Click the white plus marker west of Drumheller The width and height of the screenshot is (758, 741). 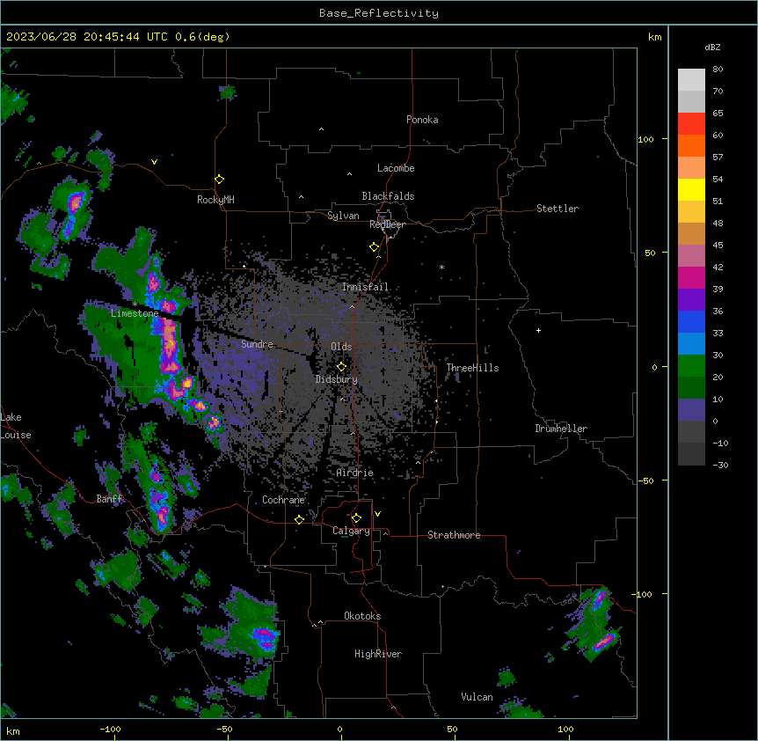click(538, 330)
